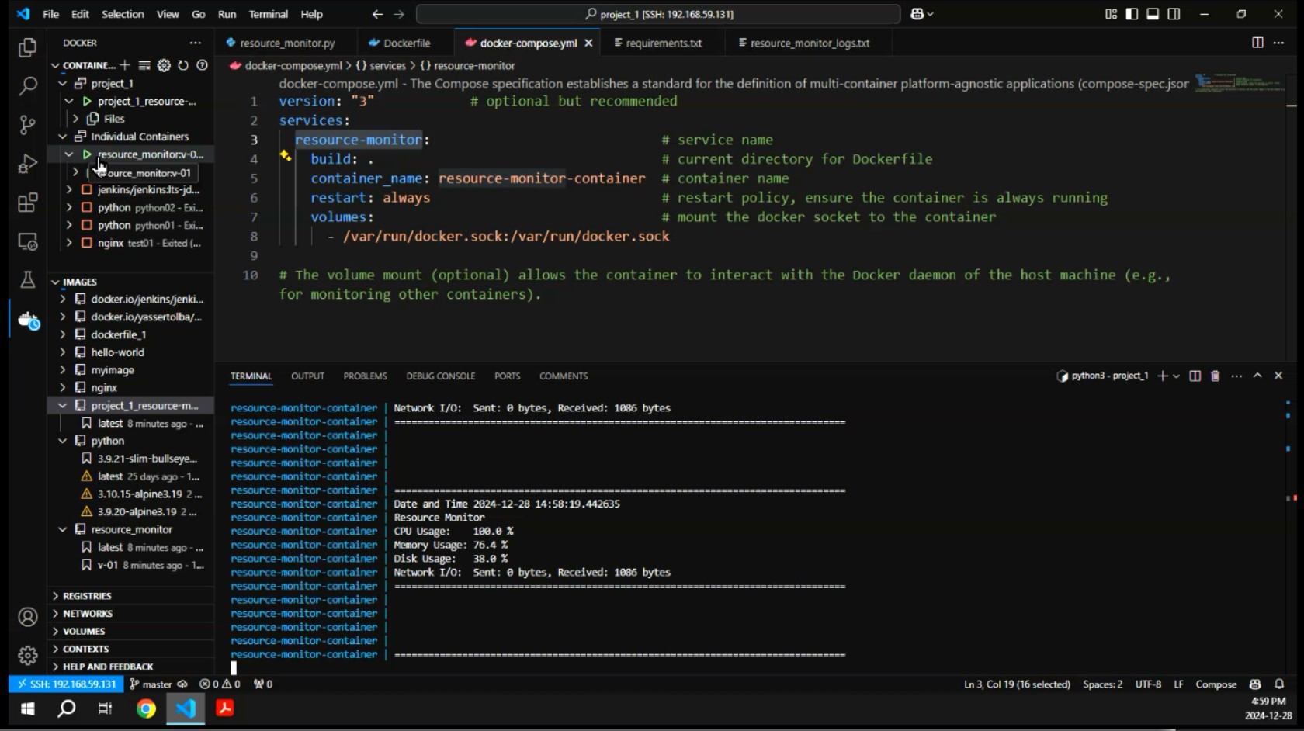Click the group-by list icon in Containers header
The image size is (1304, 731).
144,65
